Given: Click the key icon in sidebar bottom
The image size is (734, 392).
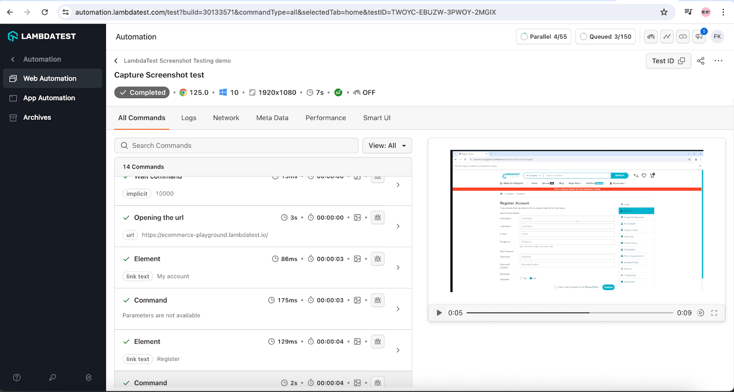Looking at the screenshot, I should click(53, 377).
